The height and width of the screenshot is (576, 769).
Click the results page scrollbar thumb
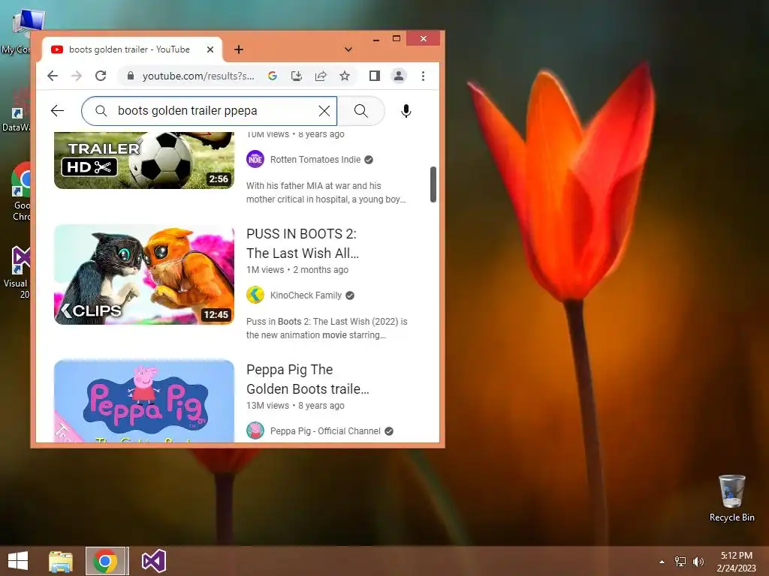(x=433, y=184)
